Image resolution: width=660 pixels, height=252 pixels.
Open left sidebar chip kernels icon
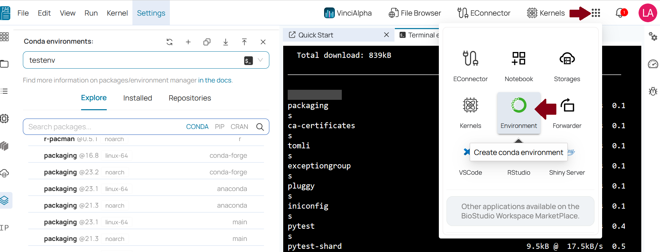(4, 119)
